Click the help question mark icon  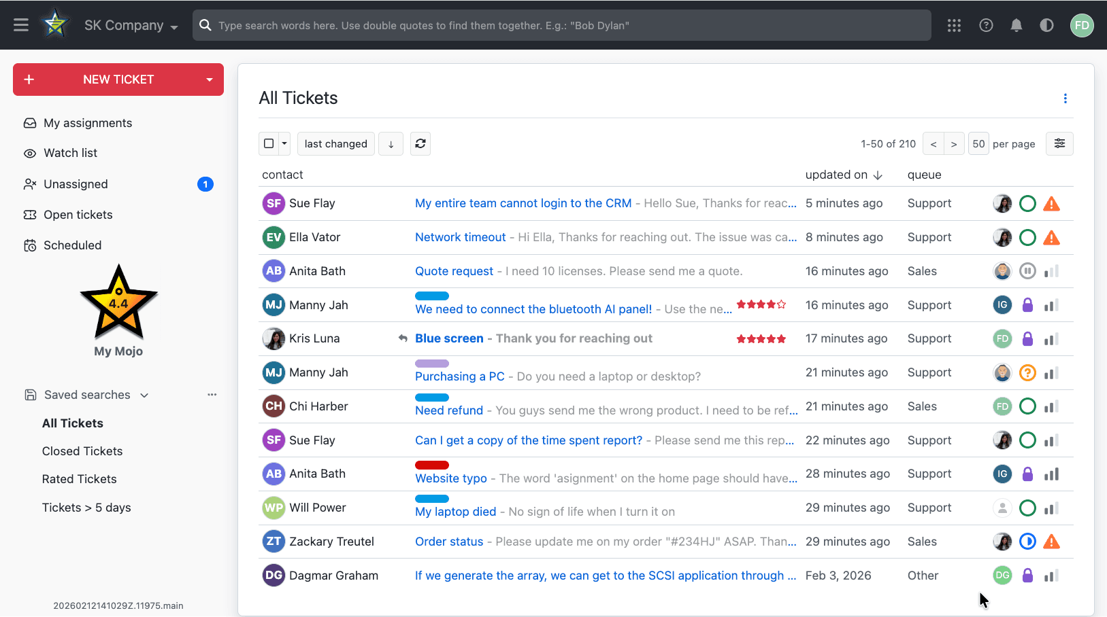(x=986, y=25)
